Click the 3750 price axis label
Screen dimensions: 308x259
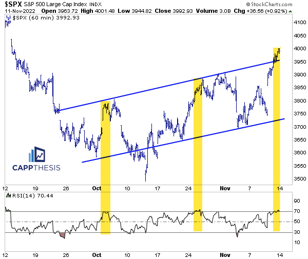300,114
